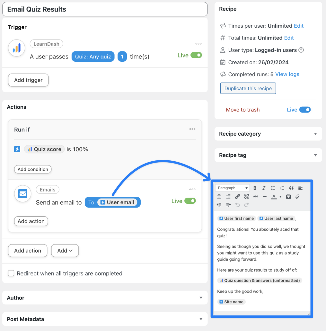The width and height of the screenshot is (326, 331).
Task: Undo the last edit in the email editor
Action: (x=238, y=205)
